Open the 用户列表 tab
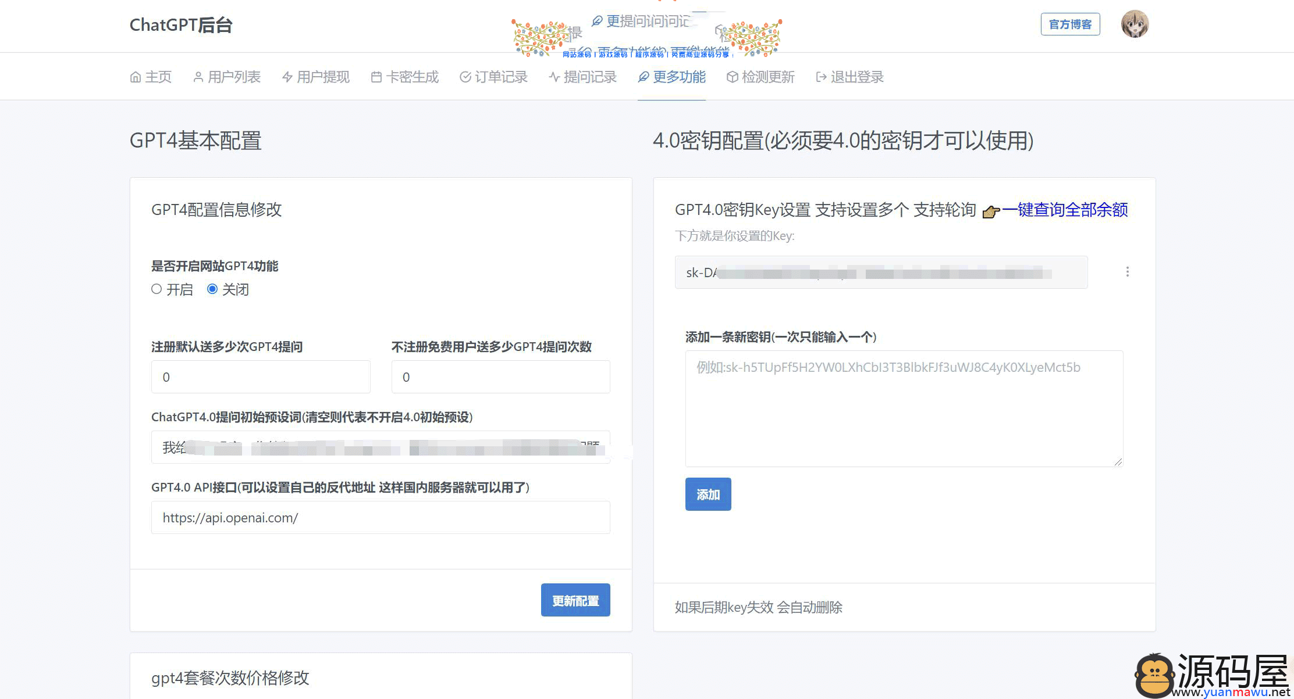The height and width of the screenshot is (699, 1294). (227, 77)
